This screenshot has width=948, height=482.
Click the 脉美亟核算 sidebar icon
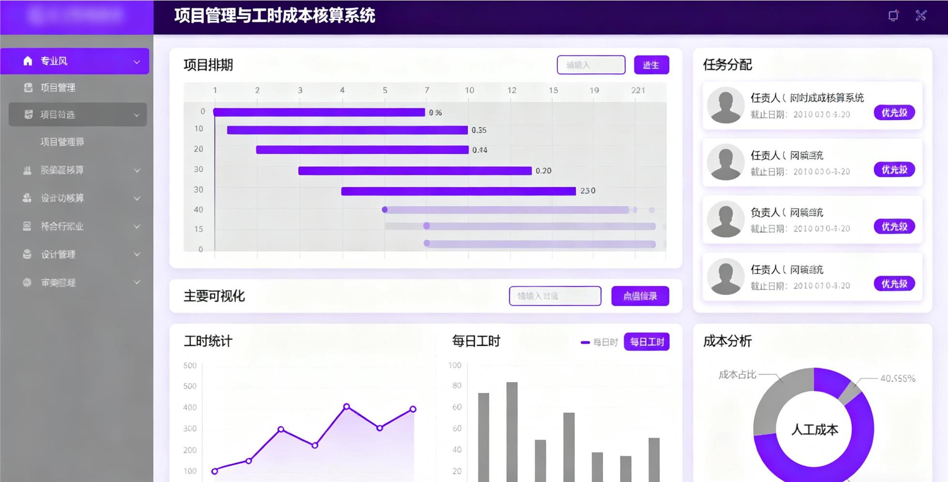pos(27,170)
